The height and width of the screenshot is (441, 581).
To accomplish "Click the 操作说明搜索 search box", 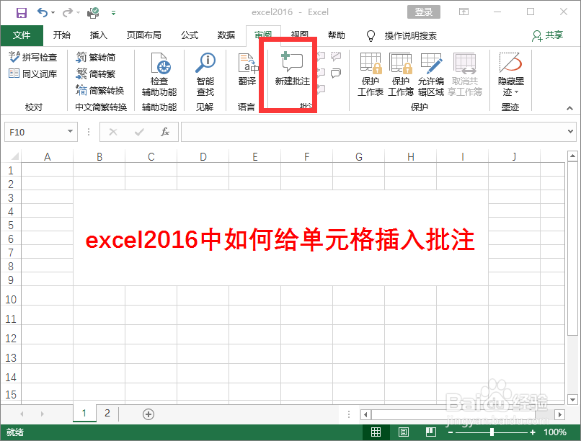I will (x=410, y=35).
